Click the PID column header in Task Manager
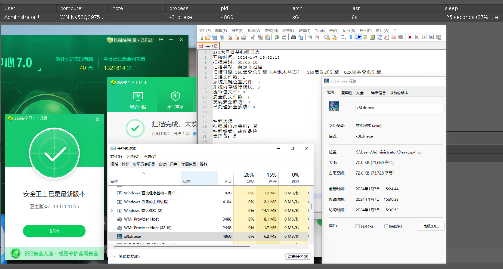 (226, 178)
